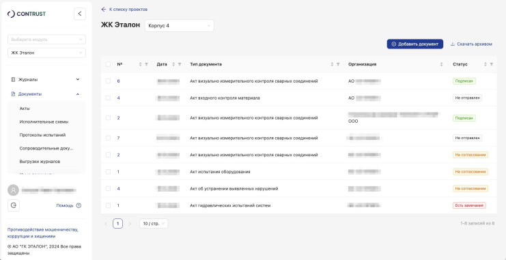Select checkbox for Акт гидравлических испытаний систем
The height and width of the screenshot is (260, 506).
[108, 205]
